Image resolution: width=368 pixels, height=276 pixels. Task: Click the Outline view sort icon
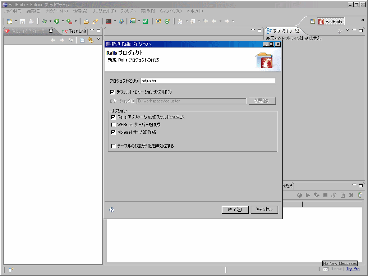(340, 31)
